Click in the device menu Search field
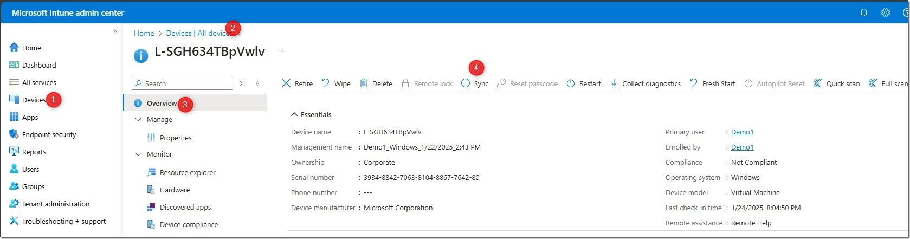 182,83
